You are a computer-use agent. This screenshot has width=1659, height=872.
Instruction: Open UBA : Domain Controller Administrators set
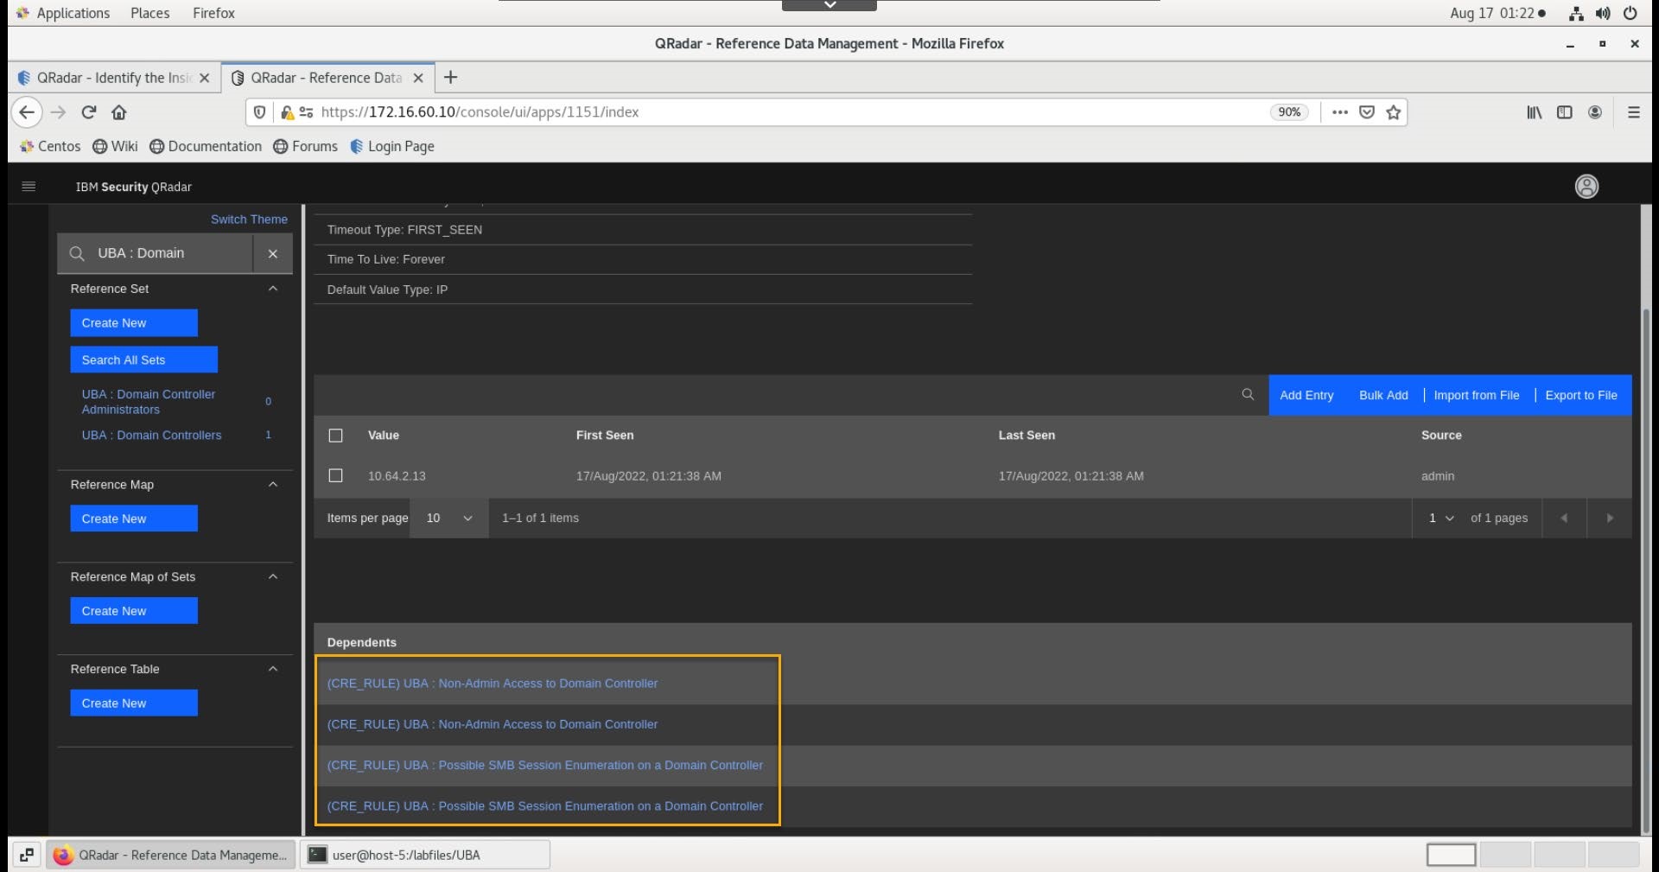coord(149,401)
